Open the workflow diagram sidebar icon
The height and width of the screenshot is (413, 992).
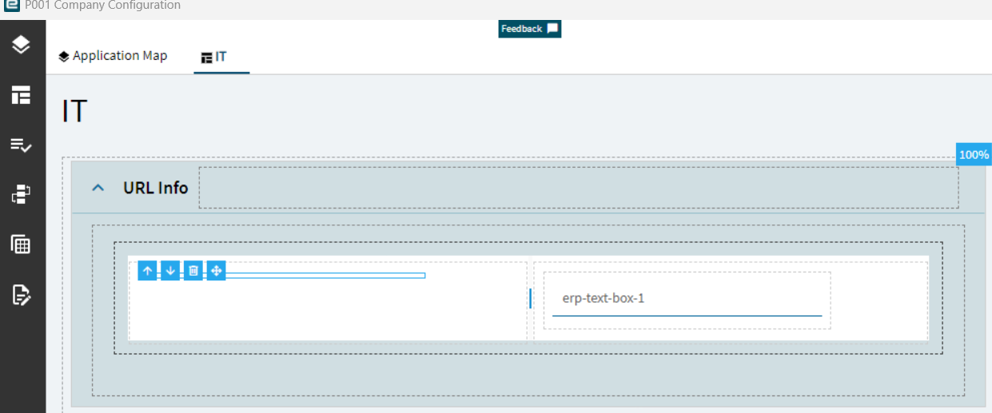[x=21, y=194]
